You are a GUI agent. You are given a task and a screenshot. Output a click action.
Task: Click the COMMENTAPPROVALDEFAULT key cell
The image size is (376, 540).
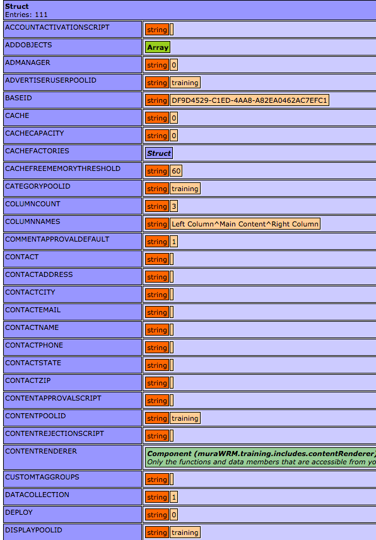tap(73, 241)
